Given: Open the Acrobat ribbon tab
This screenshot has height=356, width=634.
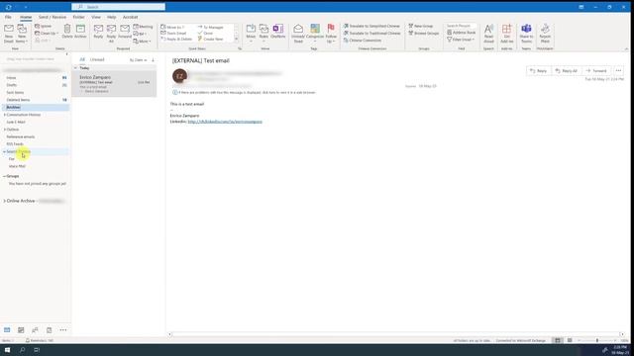Looking at the screenshot, I should tap(130, 17).
